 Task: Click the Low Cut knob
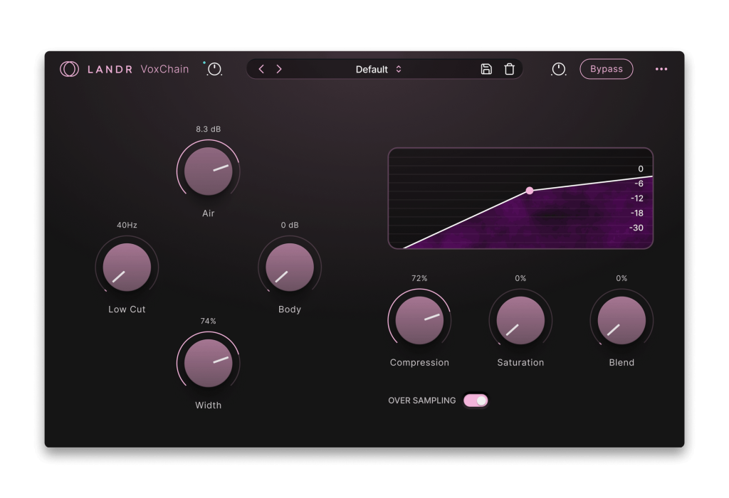[x=127, y=267]
